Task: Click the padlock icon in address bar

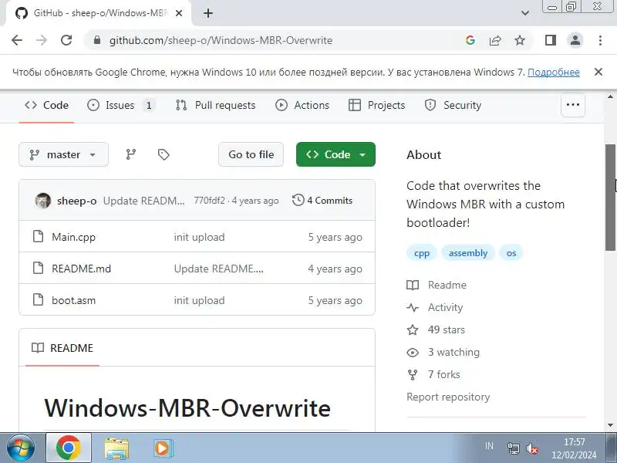Action: pos(97,40)
